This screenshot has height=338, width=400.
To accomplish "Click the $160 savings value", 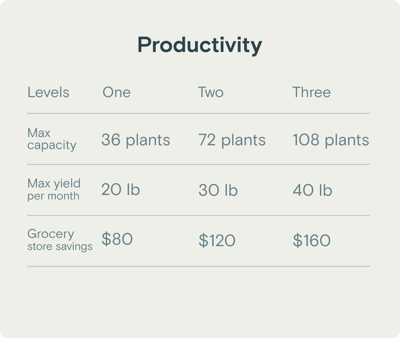I will [311, 241].
